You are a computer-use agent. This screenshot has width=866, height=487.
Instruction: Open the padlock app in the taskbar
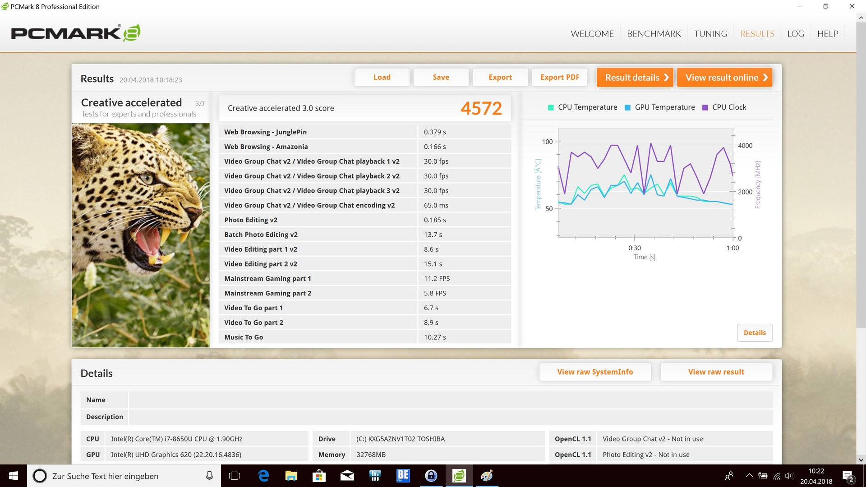pos(431,476)
